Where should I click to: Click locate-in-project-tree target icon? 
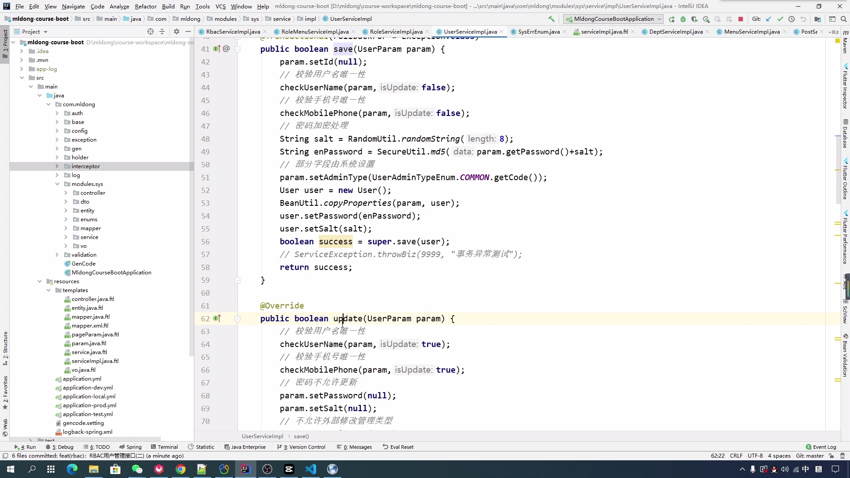[x=151, y=31]
